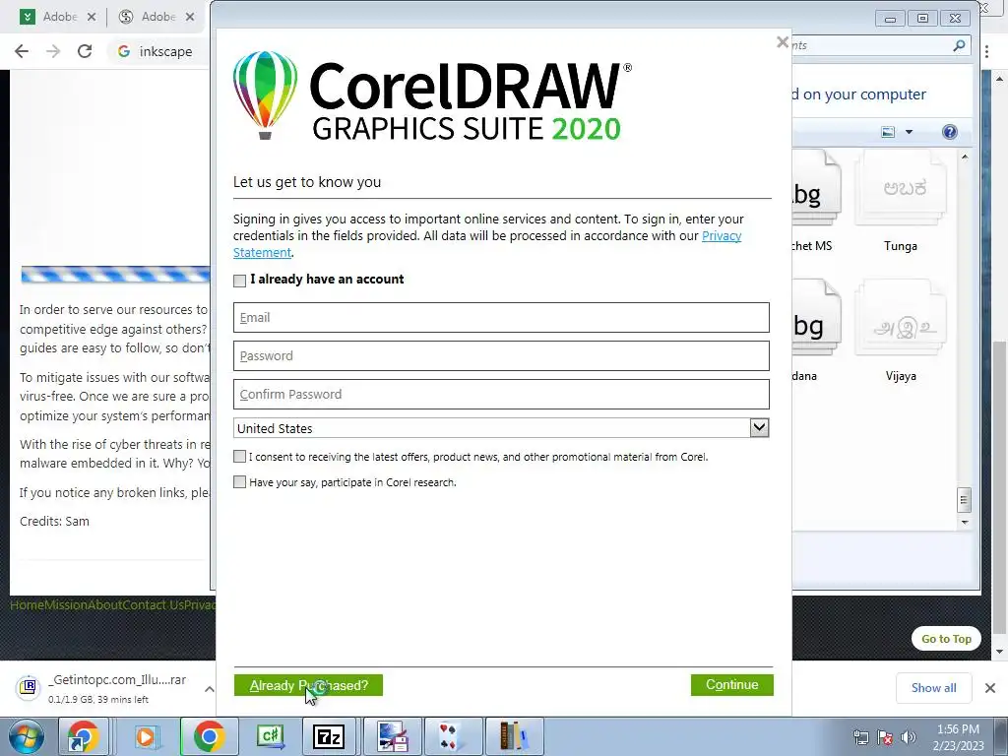Image resolution: width=1008 pixels, height=756 pixels.
Task: Open the installer setup taskbar icon
Action: 393,736
